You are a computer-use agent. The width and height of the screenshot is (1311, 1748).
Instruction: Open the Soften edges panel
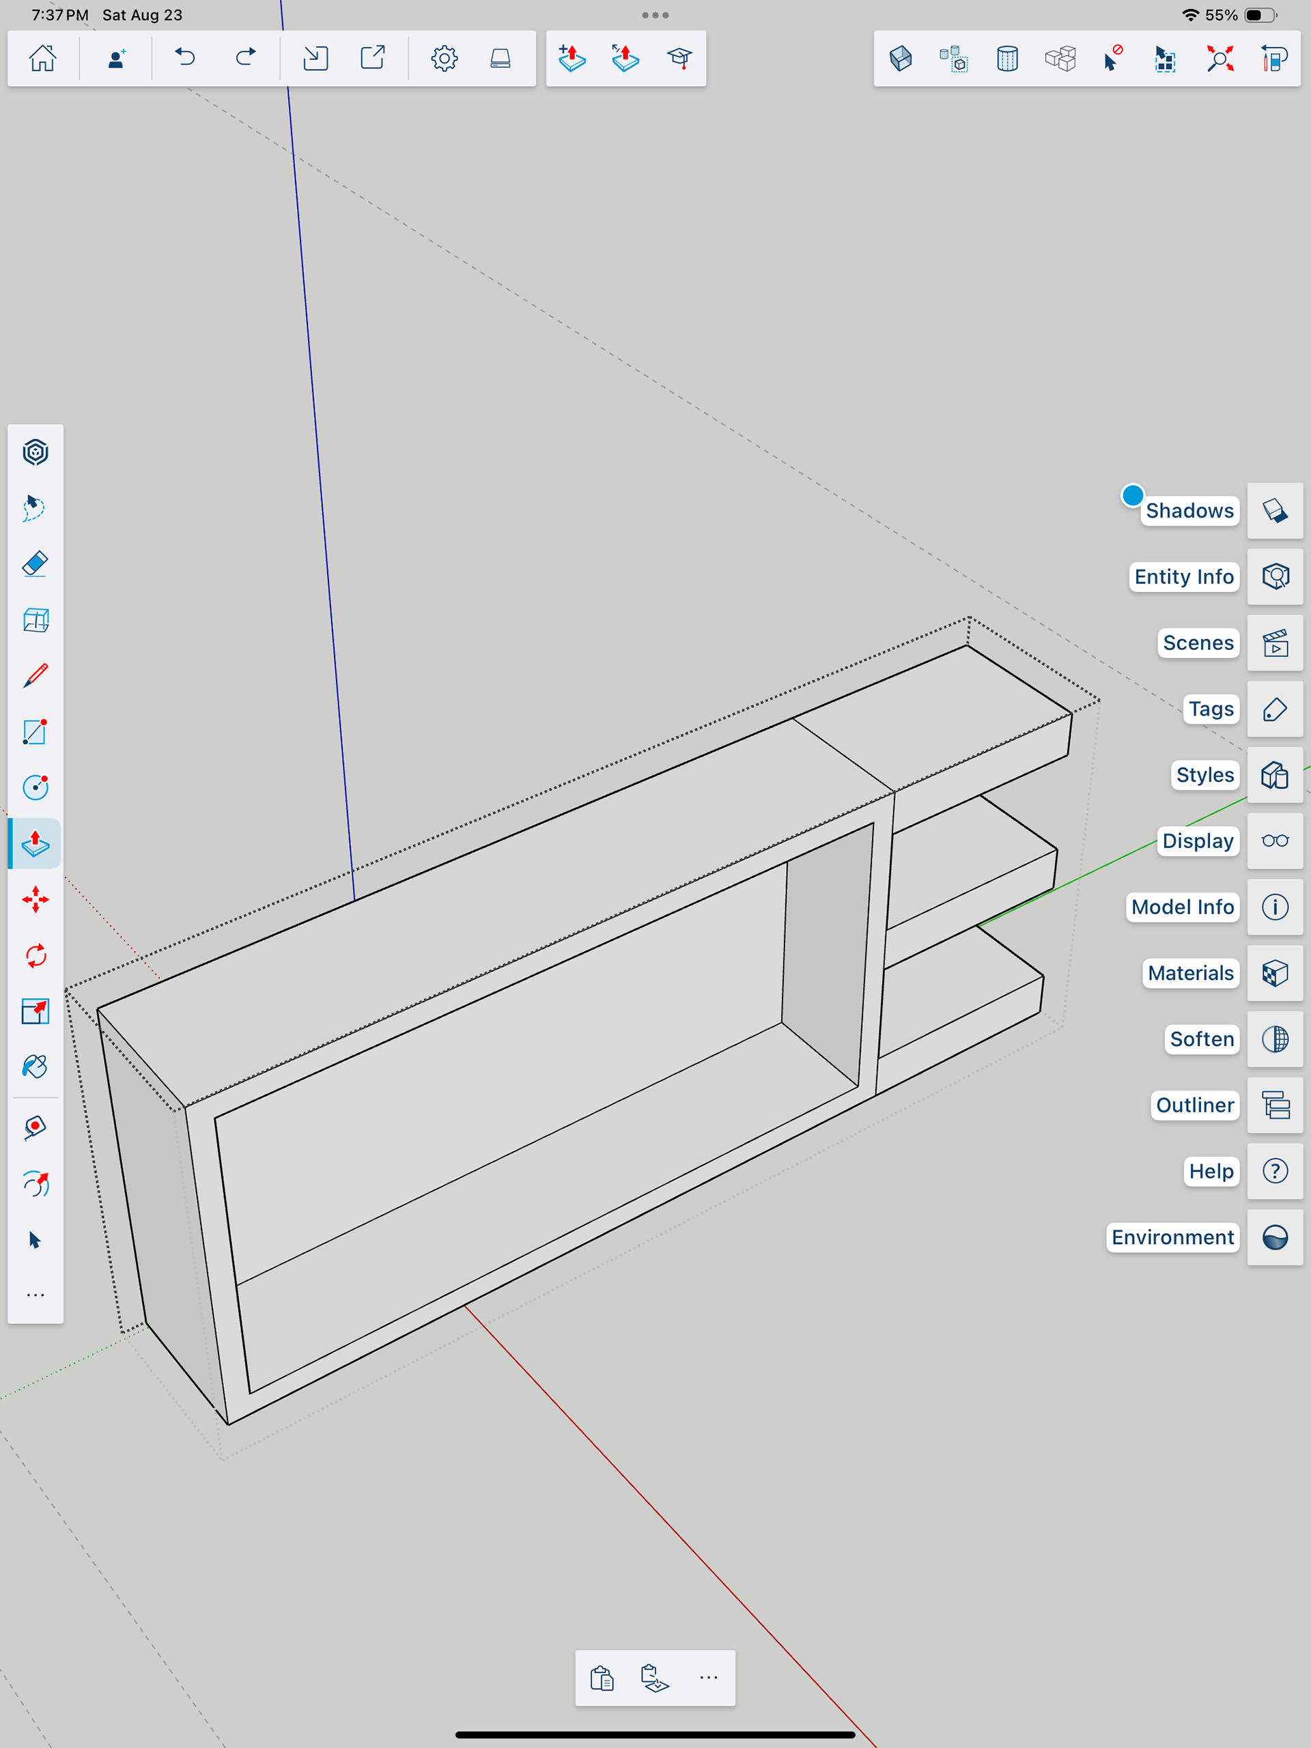click(1274, 1039)
